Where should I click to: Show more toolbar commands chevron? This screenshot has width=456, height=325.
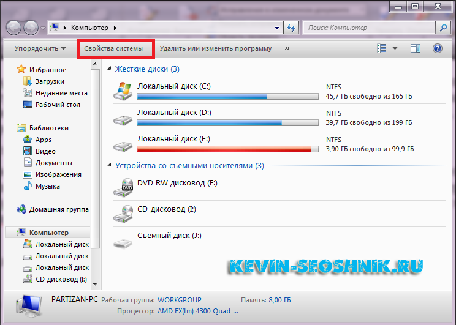point(287,48)
